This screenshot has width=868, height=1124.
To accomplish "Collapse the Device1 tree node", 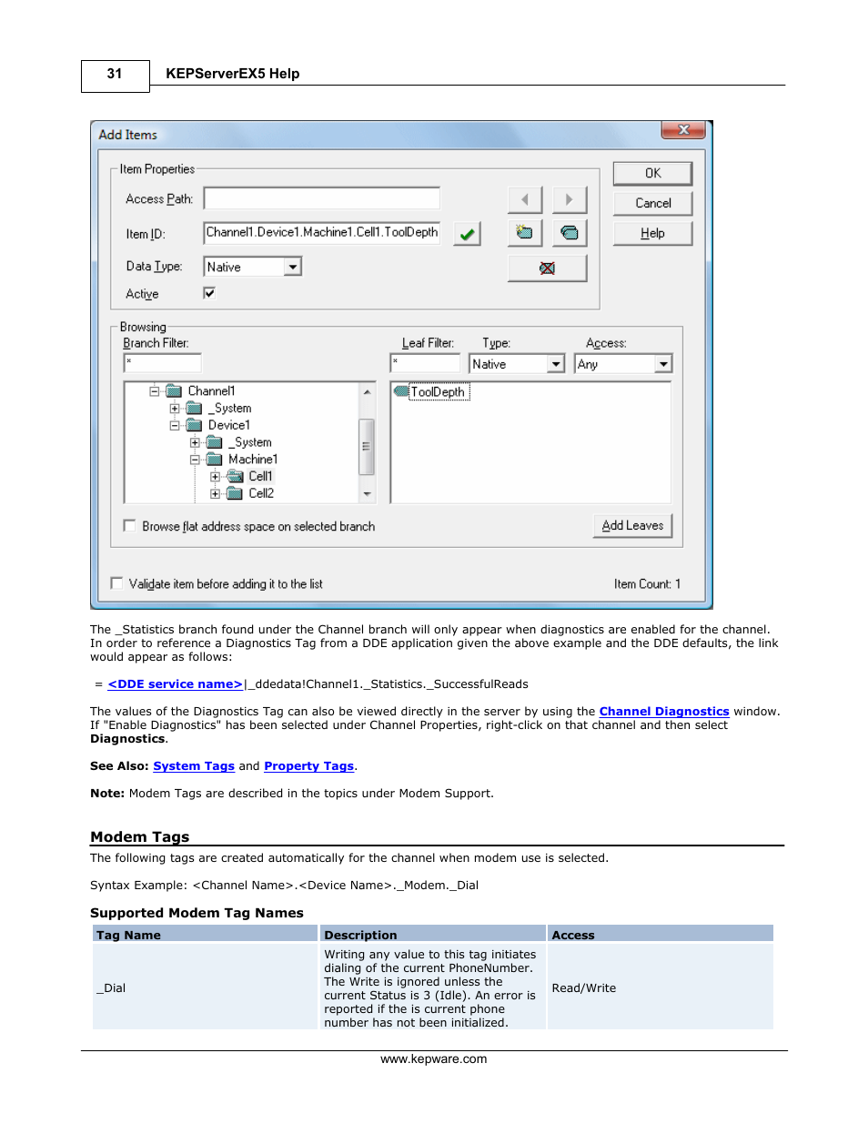I will point(175,425).
